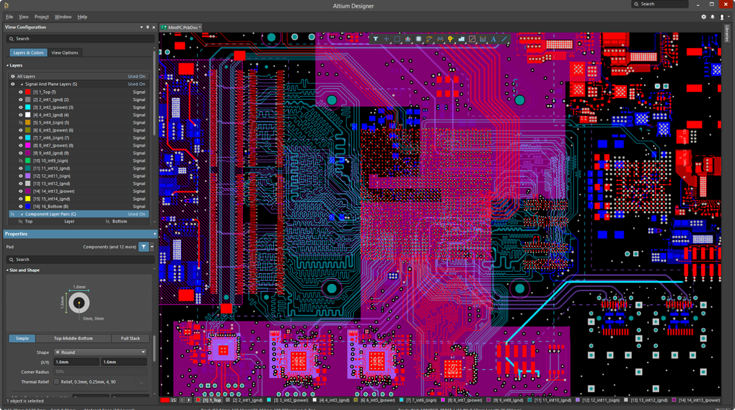Open the thermal relief ellipsis button

(x=142, y=382)
